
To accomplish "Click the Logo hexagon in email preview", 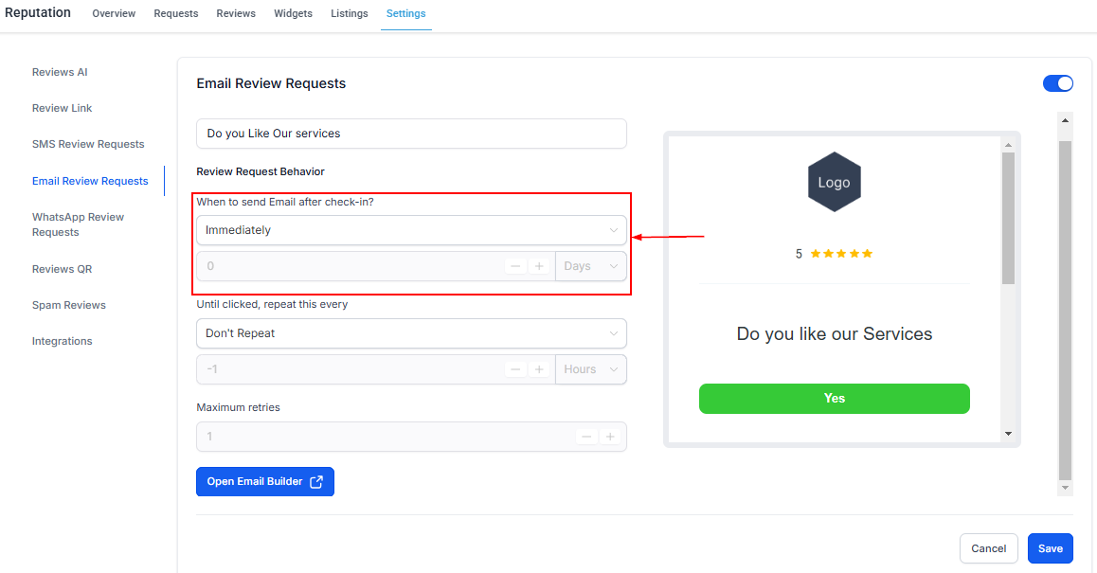I will click(x=834, y=182).
